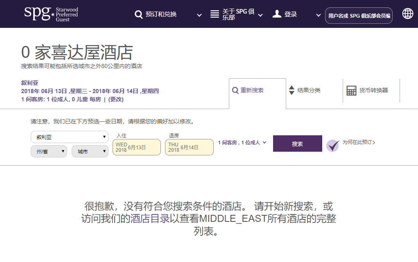Click the hamburger icon beside 关于SPG俱乐部
This screenshot has width=418, height=262.
215,14
